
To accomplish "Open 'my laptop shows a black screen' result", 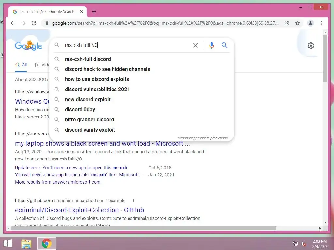I will pos(102,144).
